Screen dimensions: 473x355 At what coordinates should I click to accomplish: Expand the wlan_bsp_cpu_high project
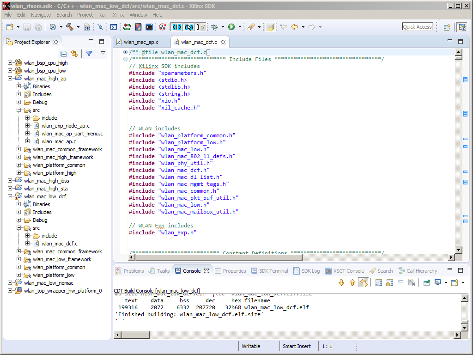(10, 63)
